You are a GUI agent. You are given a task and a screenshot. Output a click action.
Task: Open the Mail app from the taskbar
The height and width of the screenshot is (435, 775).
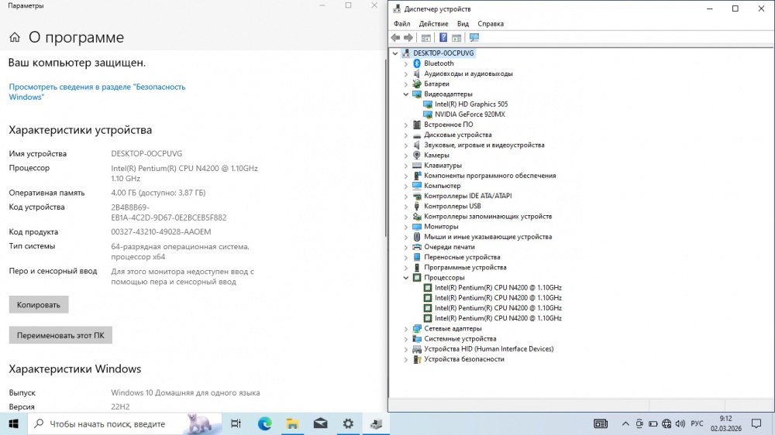[x=320, y=423]
